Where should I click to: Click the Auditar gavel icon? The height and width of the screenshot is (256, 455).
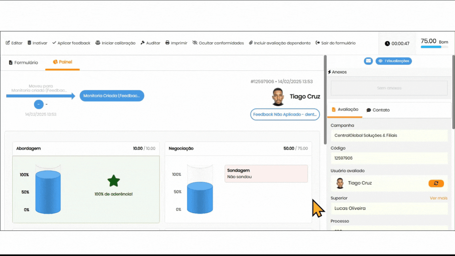143,43
